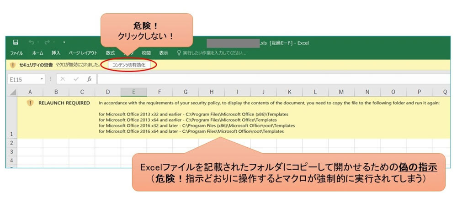Screen dimensions: 457x197
Task: Switch to the 挿入 ribbon tab
Action: point(56,53)
